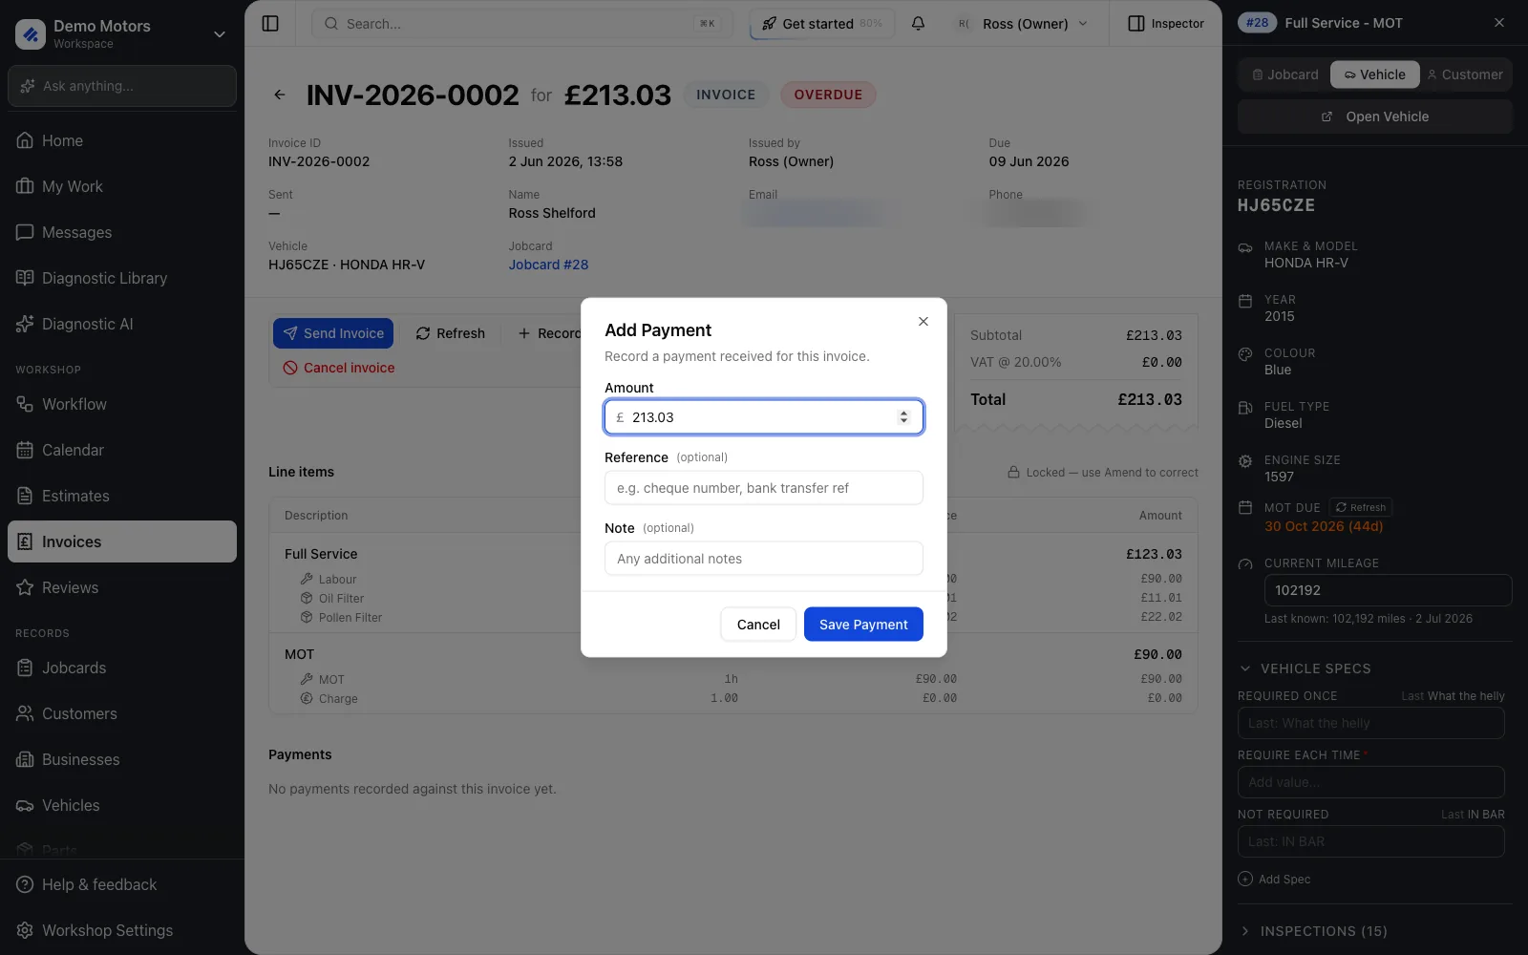This screenshot has width=1528, height=955.
Task: Select the Vehicle tab
Action: (1374, 74)
